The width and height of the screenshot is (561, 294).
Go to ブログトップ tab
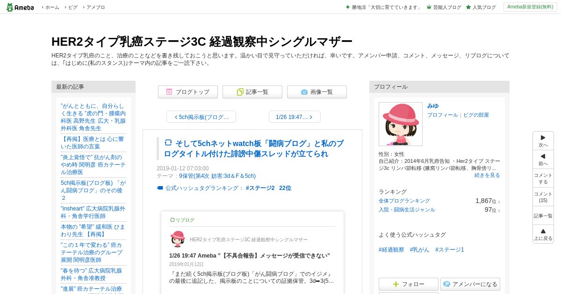click(x=188, y=92)
